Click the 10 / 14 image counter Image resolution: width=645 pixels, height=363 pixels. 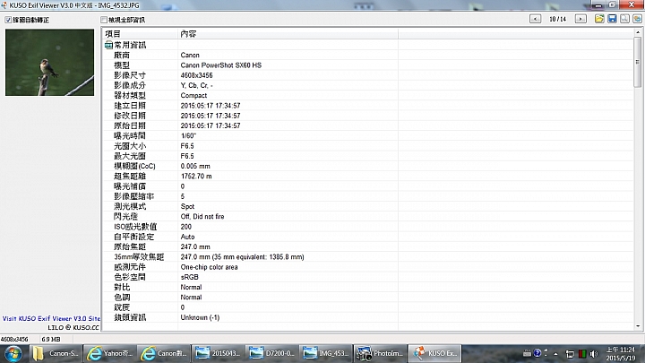558,19
